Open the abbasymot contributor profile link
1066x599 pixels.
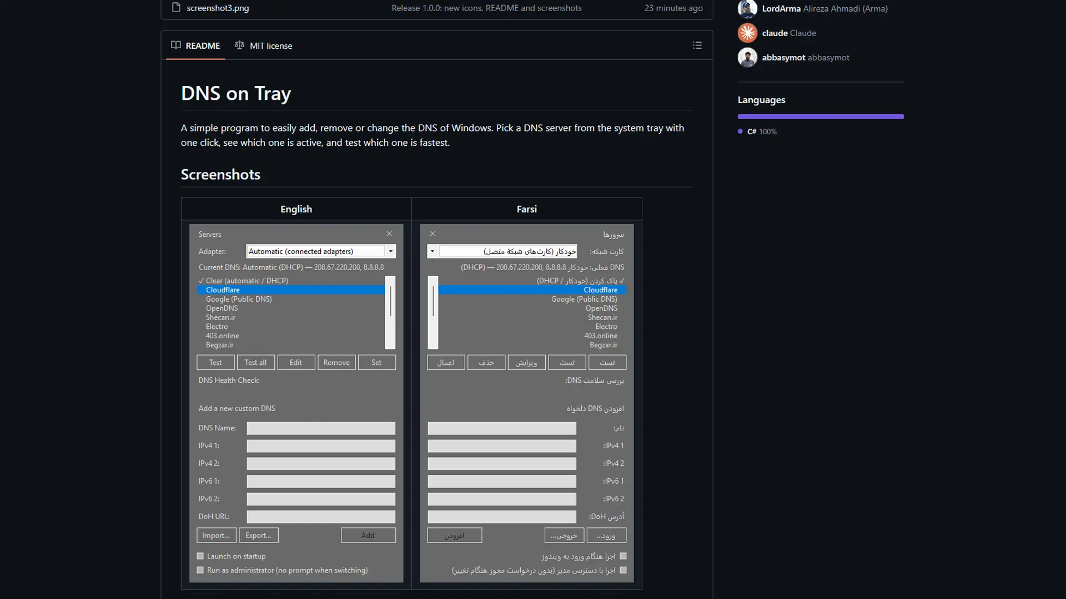[x=806, y=57]
